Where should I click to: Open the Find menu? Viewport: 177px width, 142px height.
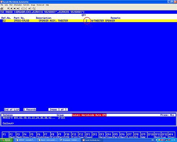(11, 5)
